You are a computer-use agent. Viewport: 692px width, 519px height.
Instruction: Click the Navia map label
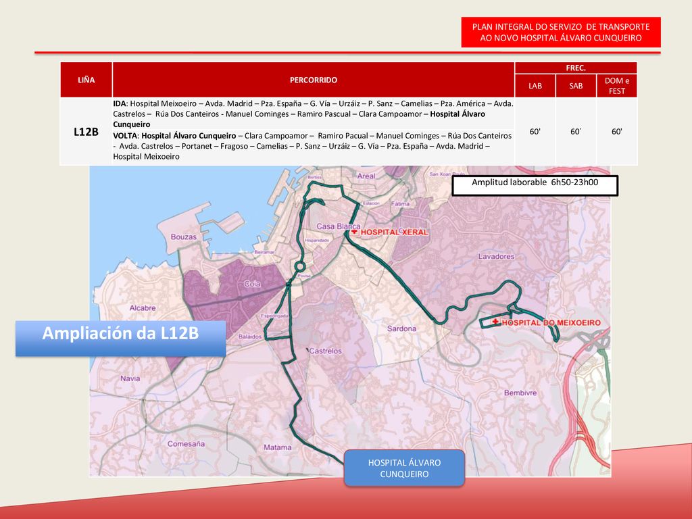tap(130, 378)
